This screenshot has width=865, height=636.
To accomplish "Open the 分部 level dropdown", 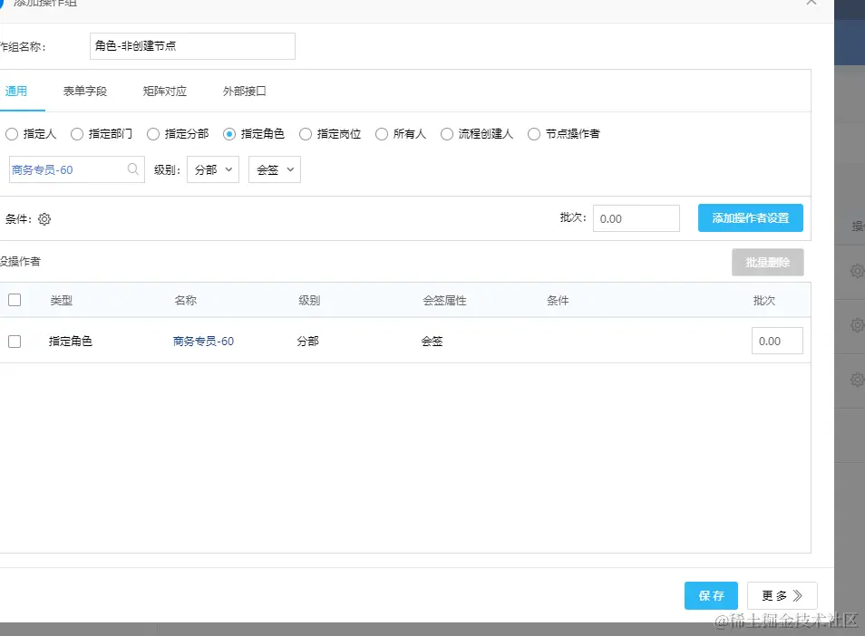I will 213,169.
